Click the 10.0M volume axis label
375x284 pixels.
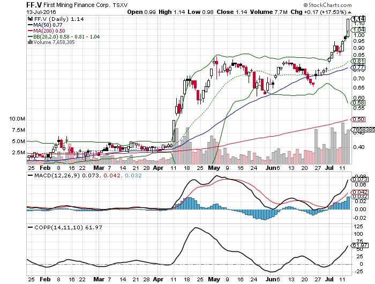tap(17, 119)
